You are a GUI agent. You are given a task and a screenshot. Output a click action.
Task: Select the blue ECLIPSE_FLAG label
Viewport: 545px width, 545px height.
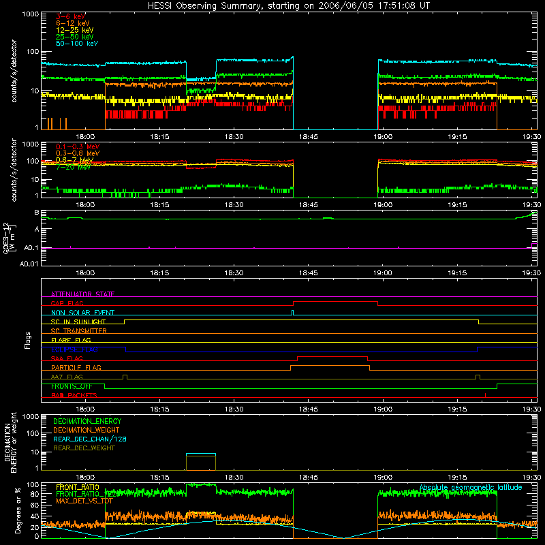tap(74, 349)
